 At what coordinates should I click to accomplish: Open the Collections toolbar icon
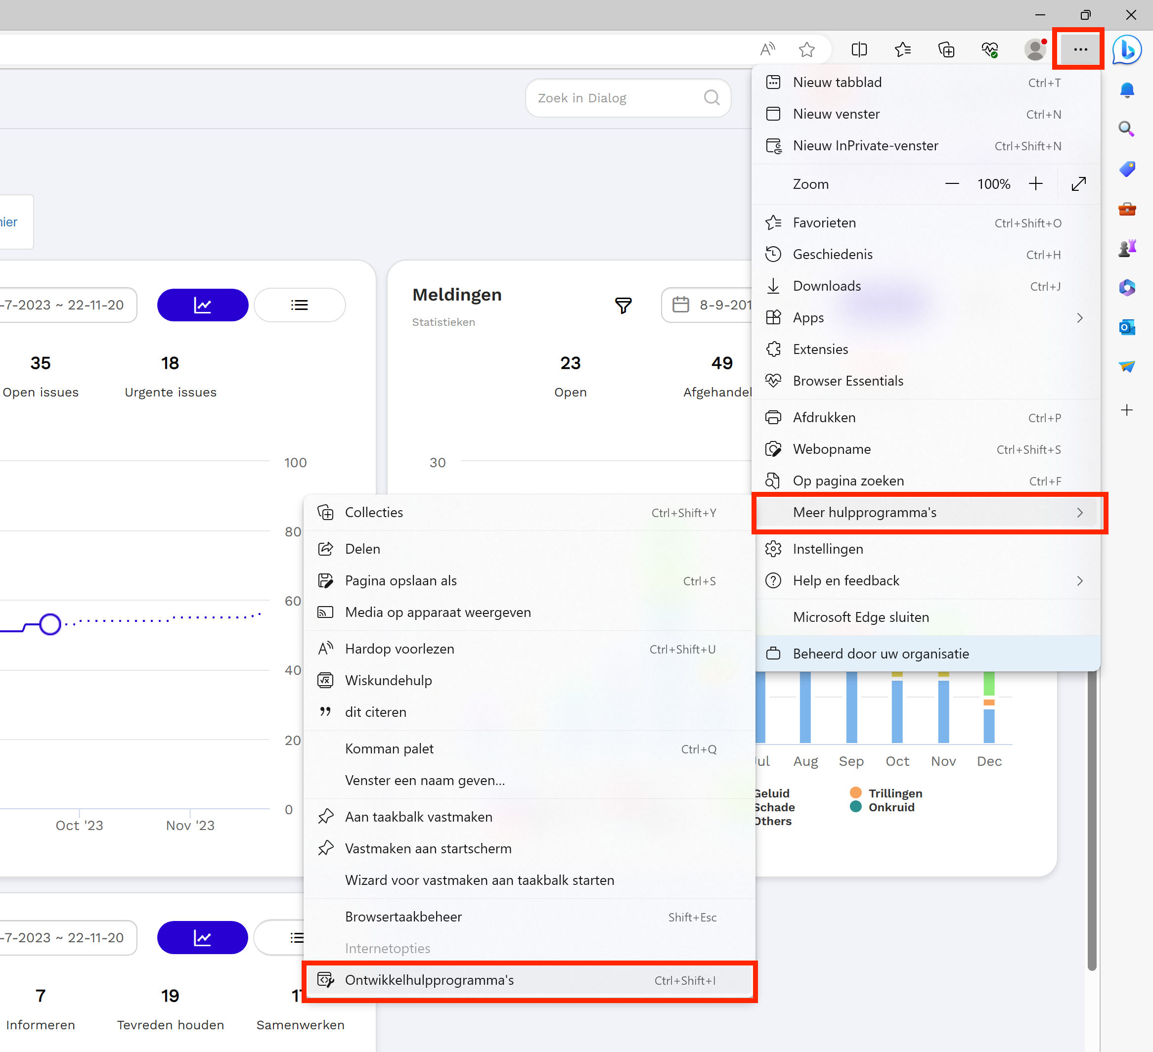click(x=946, y=50)
